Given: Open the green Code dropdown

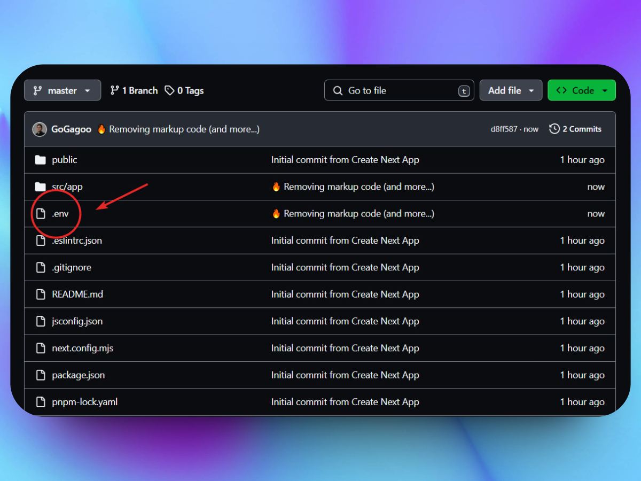Looking at the screenshot, I should point(581,91).
